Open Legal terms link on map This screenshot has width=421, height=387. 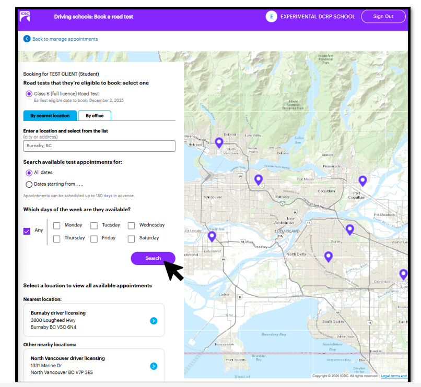pos(394,376)
